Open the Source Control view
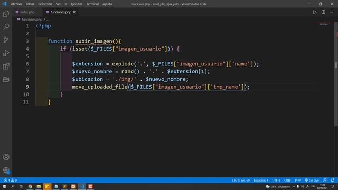 [x=6, y=40]
